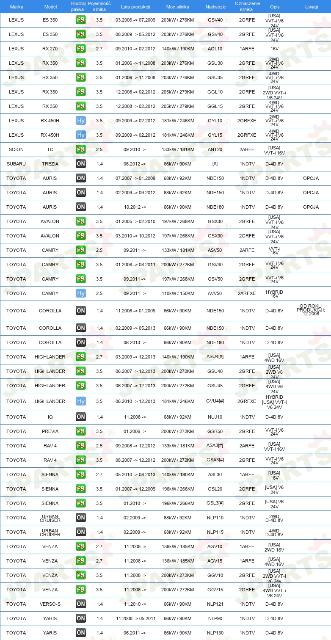This screenshot has width=331, height=640.
Task: Click the ON diesel icon in the Urban Cruiser NLP115 row
Action: coord(81,532)
